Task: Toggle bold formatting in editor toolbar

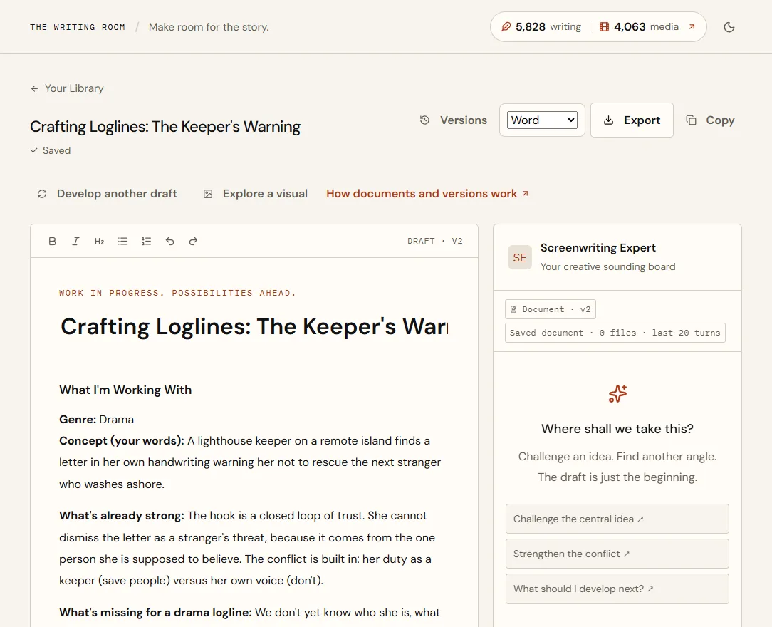Action: pos(52,241)
